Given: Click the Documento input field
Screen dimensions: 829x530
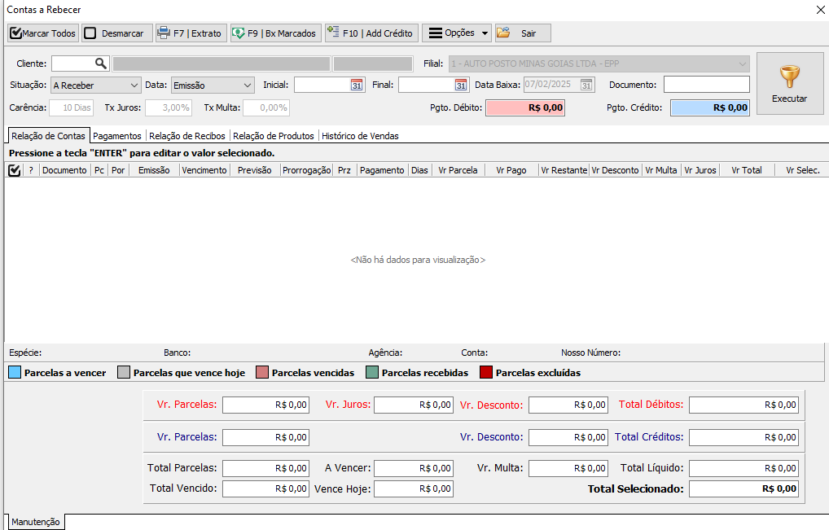Looking at the screenshot, I should coord(706,85).
